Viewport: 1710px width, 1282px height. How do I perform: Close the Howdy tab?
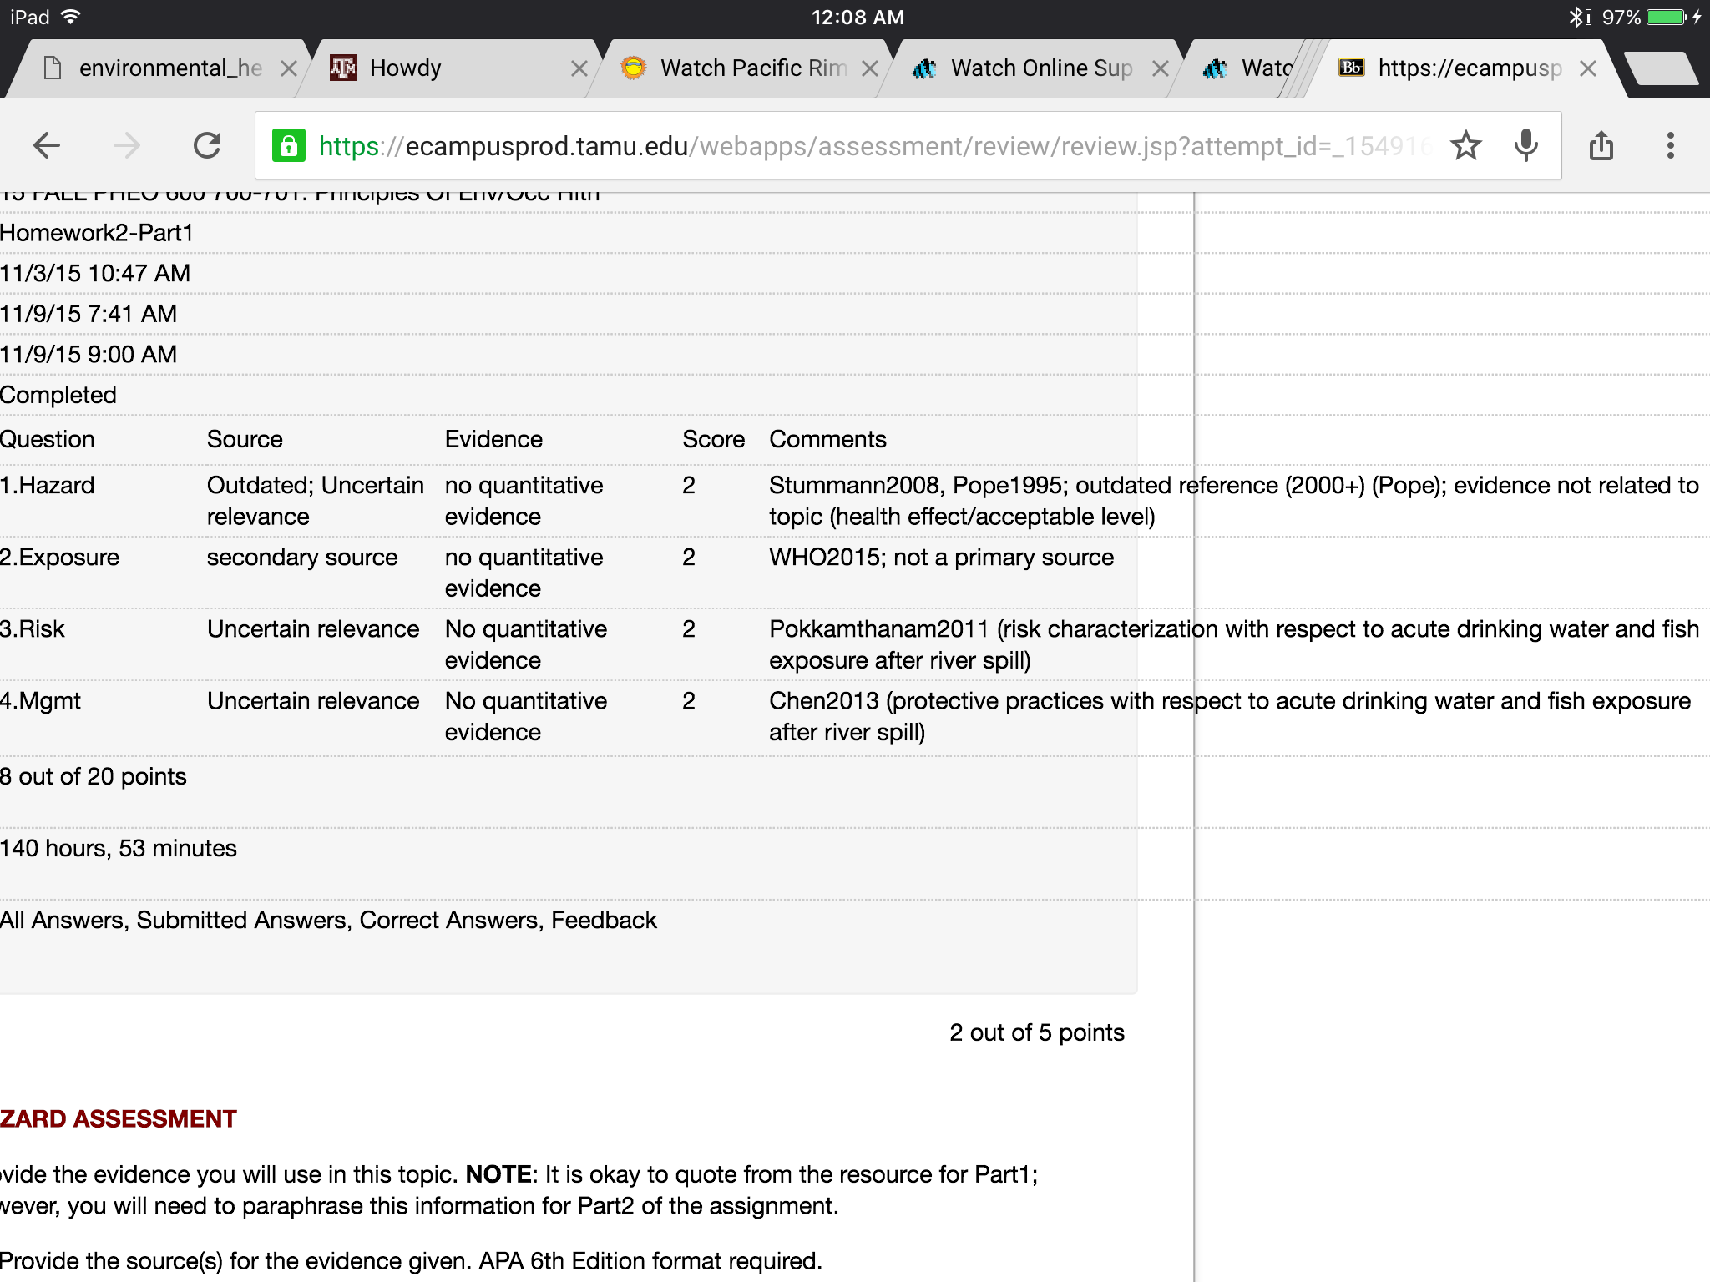pos(579,68)
